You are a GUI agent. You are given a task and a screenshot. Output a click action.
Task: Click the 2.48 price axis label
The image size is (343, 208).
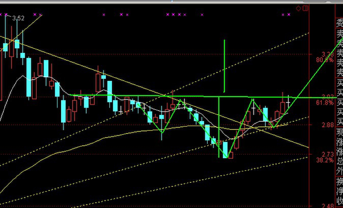(328, 206)
